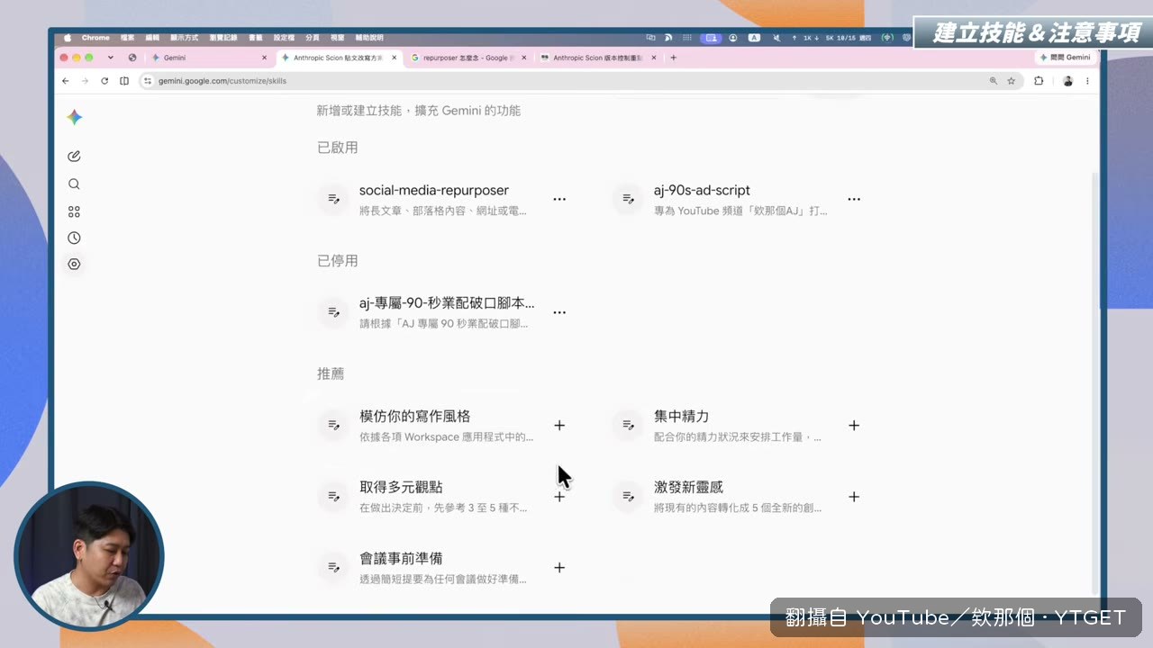Click the 會議事前準備 skill icon
The height and width of the screenshot is (648, 1153).
[x=333, y=567]
